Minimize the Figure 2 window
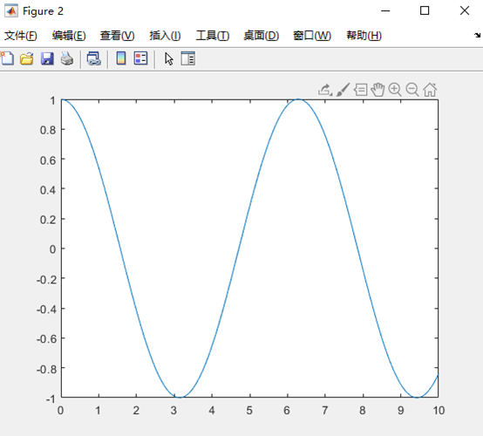This screenshot has width=483, height=436. (385, 10)
